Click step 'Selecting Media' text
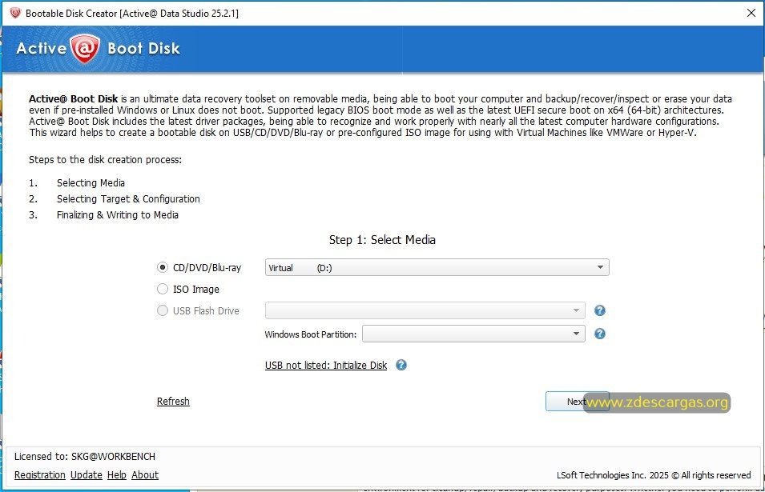Image resolution: width=765 pixels, height=492 pixels. [91, 182]
